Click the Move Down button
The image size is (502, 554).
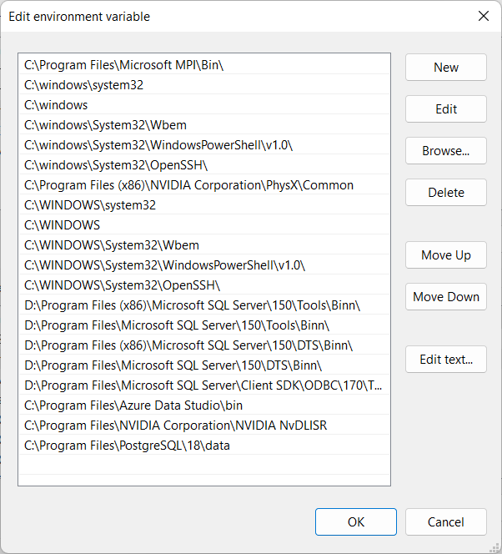coord(446,296)
